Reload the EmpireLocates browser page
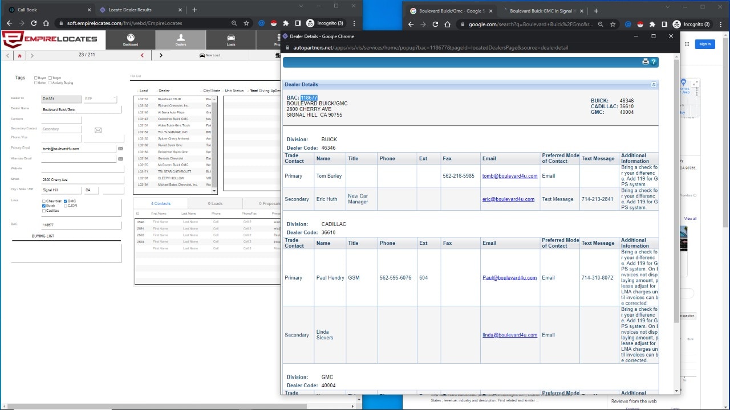The width and height of the screenshot is (730, 410). 34,23
